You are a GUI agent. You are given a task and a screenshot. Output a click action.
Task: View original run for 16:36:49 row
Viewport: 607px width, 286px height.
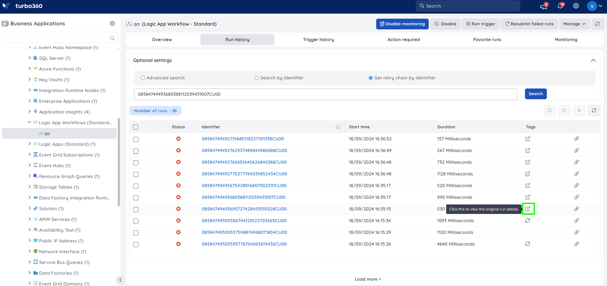pyautogui.click(x=528, y=150)
